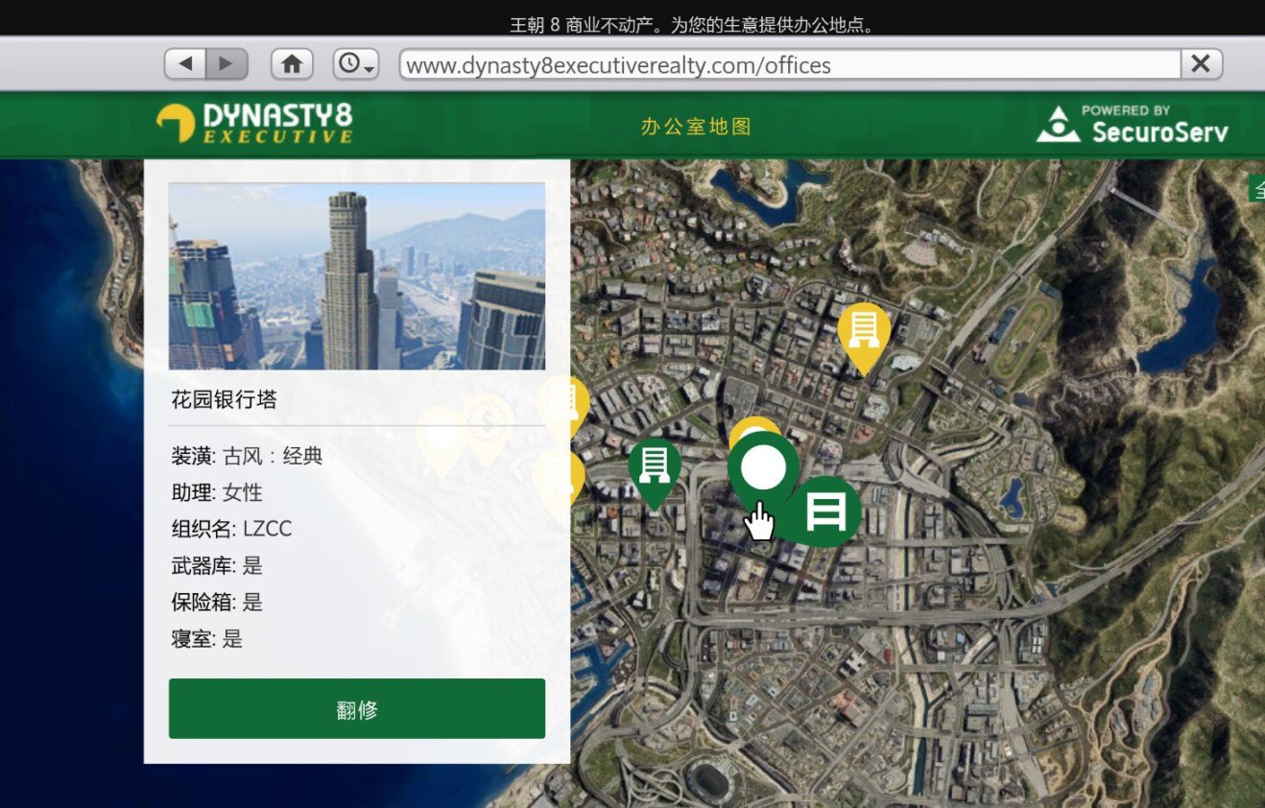Click the 装潢: 古风：经典 line
1265x808 pixels.
click(x=247, y=456)
